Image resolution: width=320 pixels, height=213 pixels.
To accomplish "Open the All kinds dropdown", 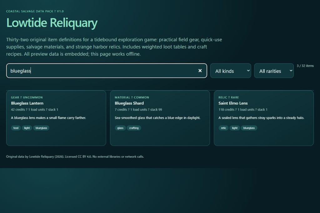I will [231, 71].
